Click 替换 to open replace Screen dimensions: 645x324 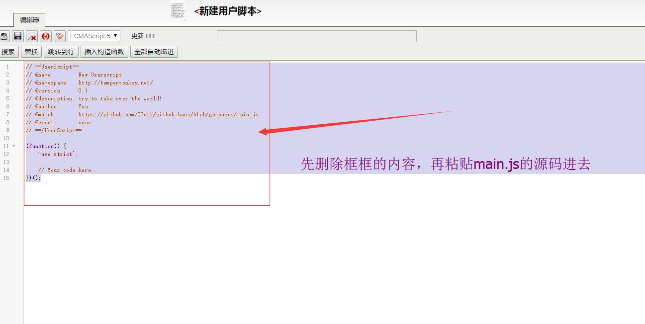31,51
